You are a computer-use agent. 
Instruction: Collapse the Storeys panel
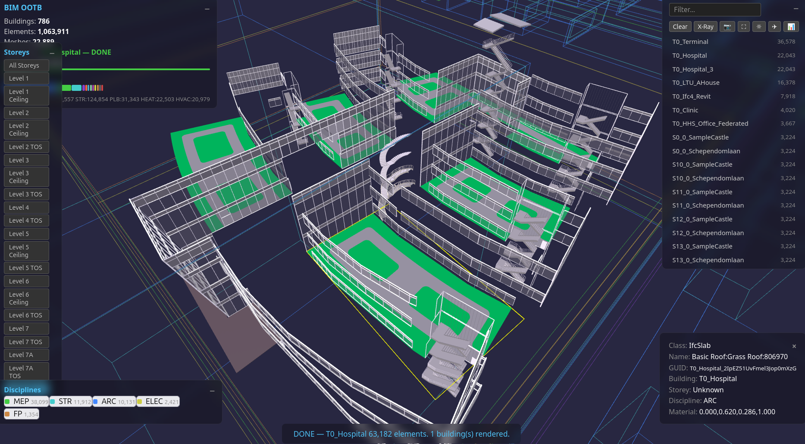click(x=52, y=53)
